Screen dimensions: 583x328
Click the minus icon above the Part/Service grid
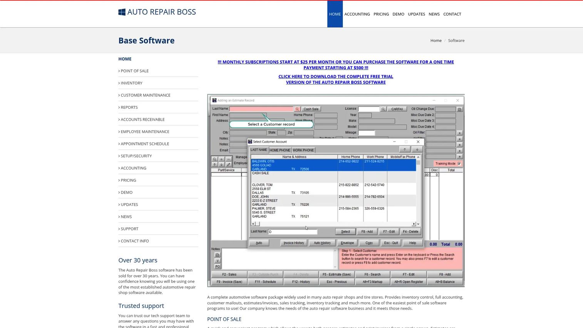pos(228,159)
